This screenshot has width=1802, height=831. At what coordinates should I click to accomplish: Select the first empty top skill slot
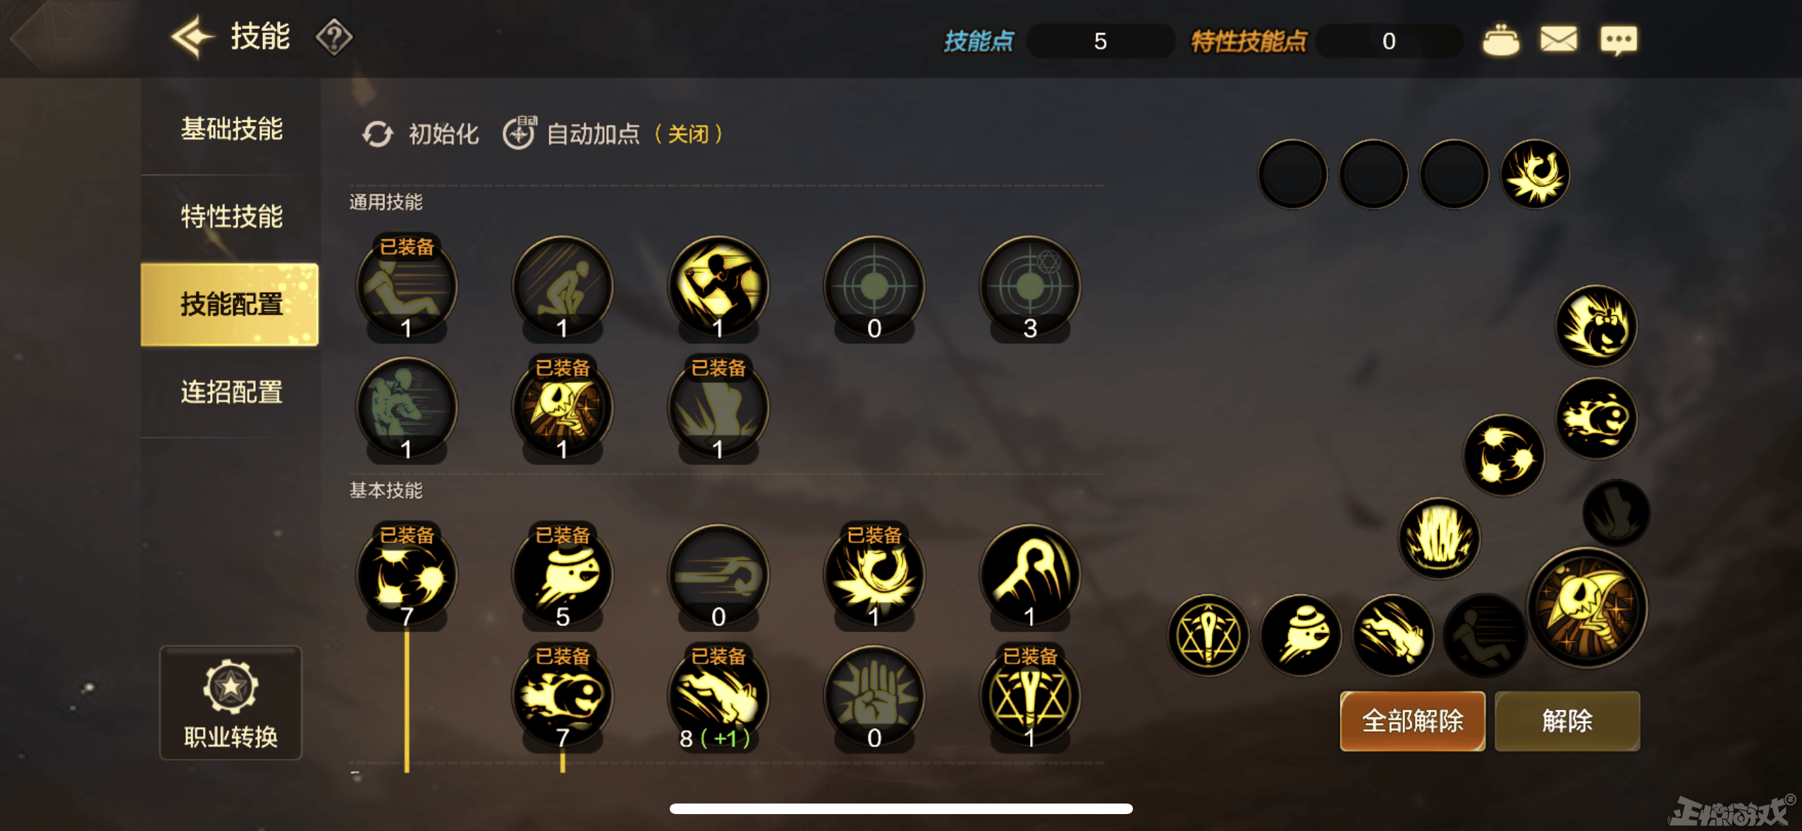click(1292, 174)
